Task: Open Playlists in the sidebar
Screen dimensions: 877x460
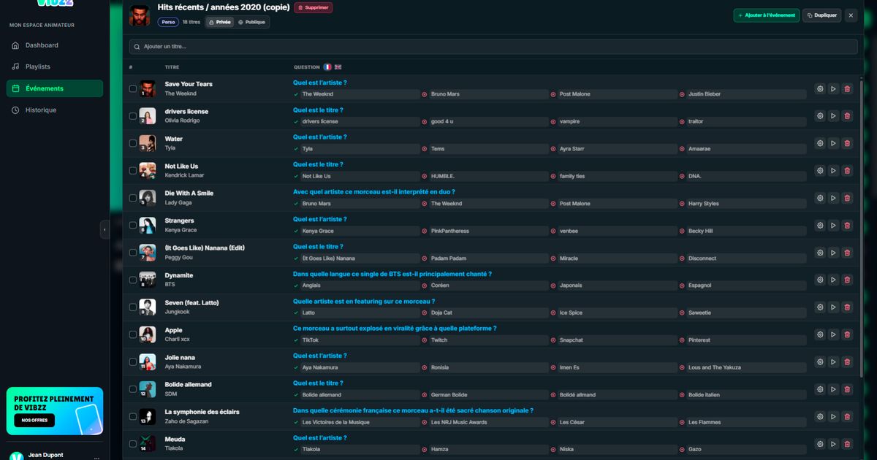Action: 55,66
